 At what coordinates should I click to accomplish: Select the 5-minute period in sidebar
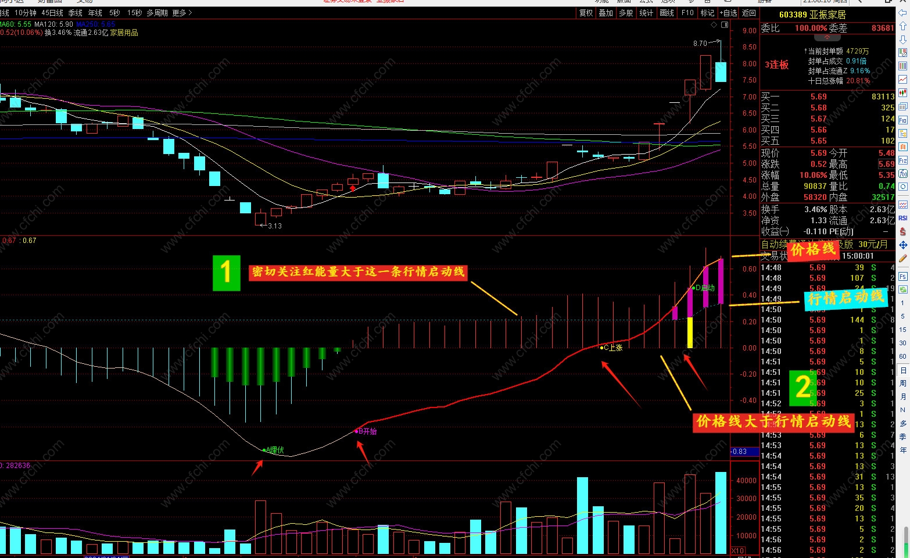(903, 316)
